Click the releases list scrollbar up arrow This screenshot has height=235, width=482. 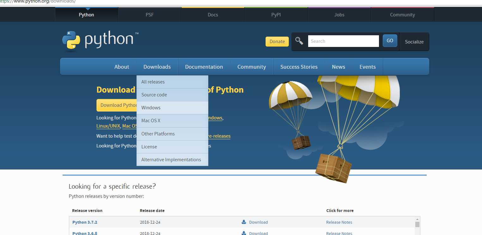[x=417, y=219]
